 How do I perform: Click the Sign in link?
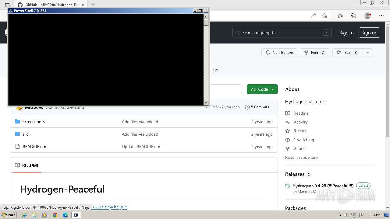pyautogui.click(x=346, y=33)
